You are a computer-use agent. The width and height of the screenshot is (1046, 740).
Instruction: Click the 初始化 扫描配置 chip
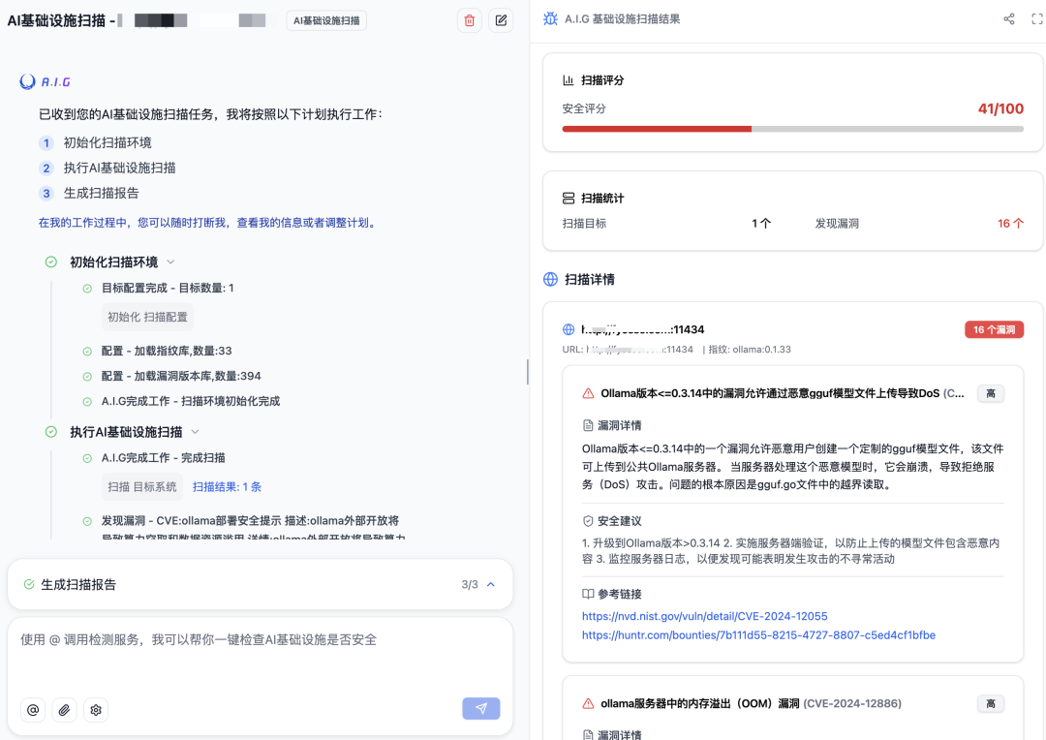(x=147, y=317)
